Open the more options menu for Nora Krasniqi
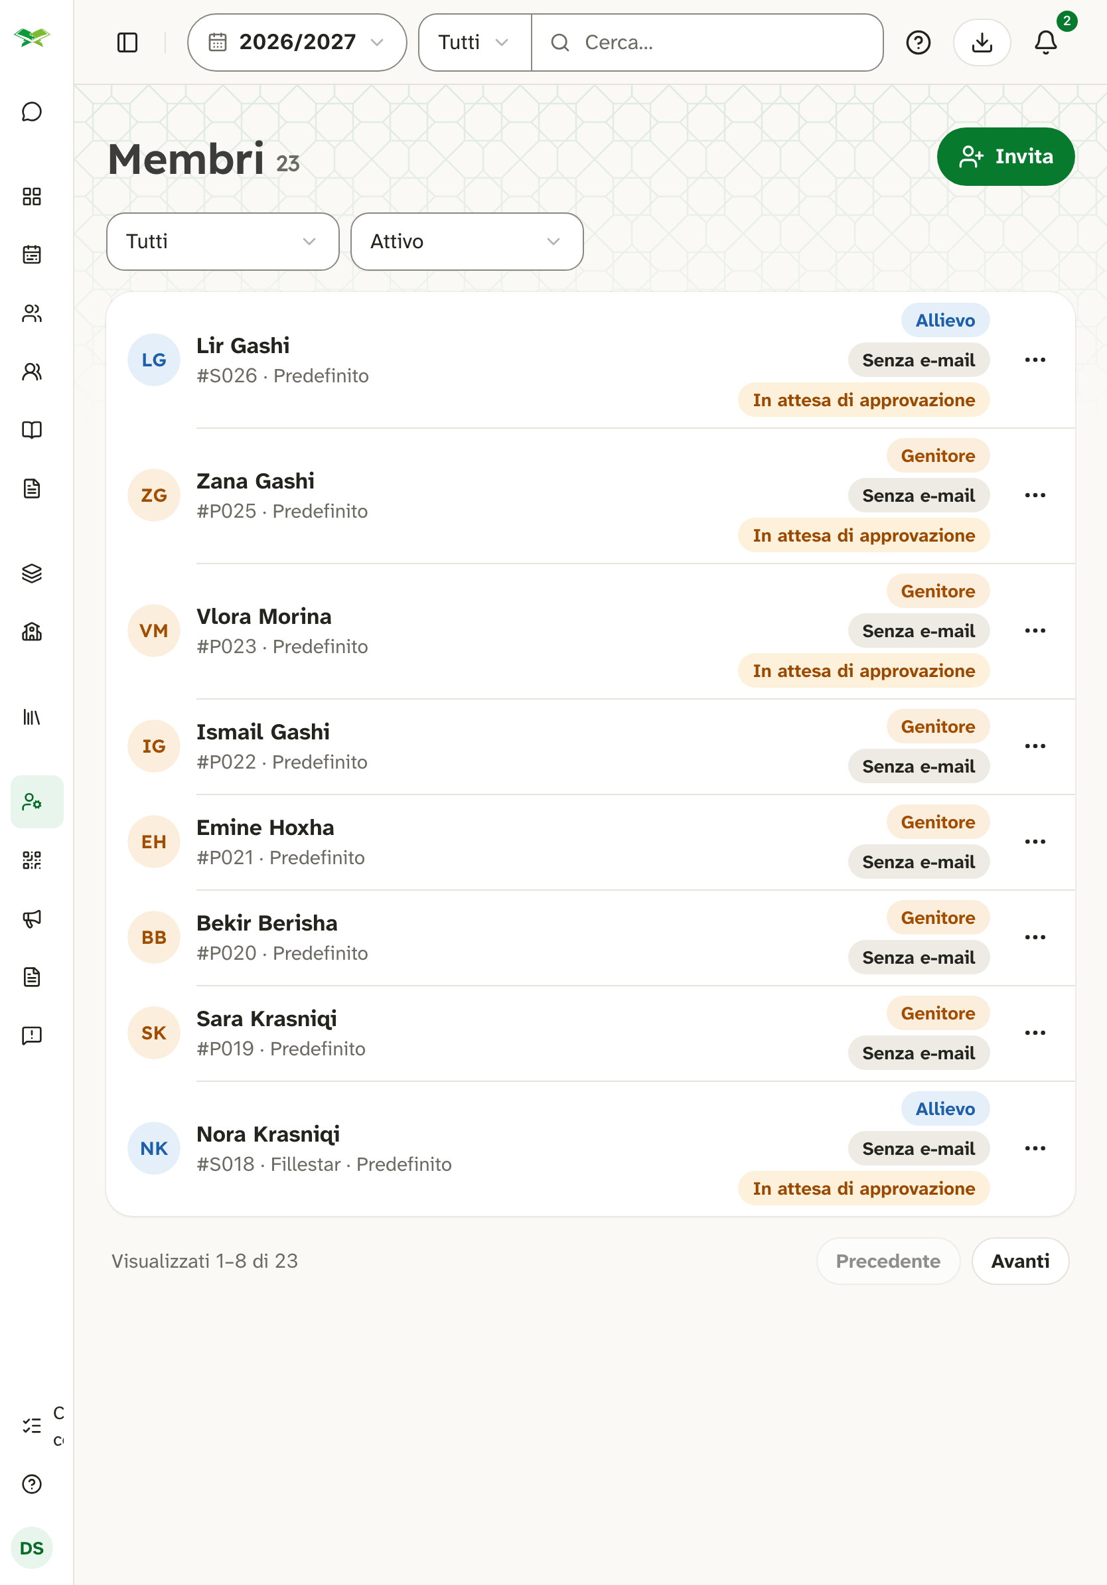 point(1035,1149)
